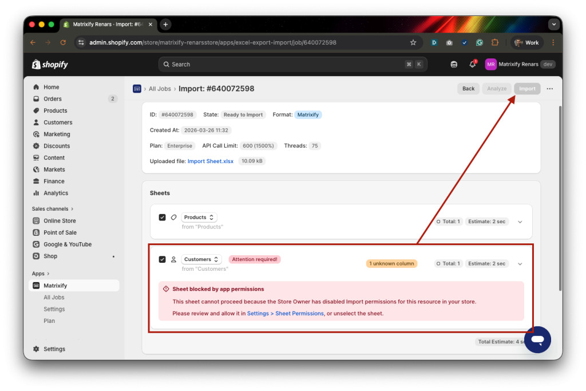Expand the Products sheet details chevron

tap(520, 222)
